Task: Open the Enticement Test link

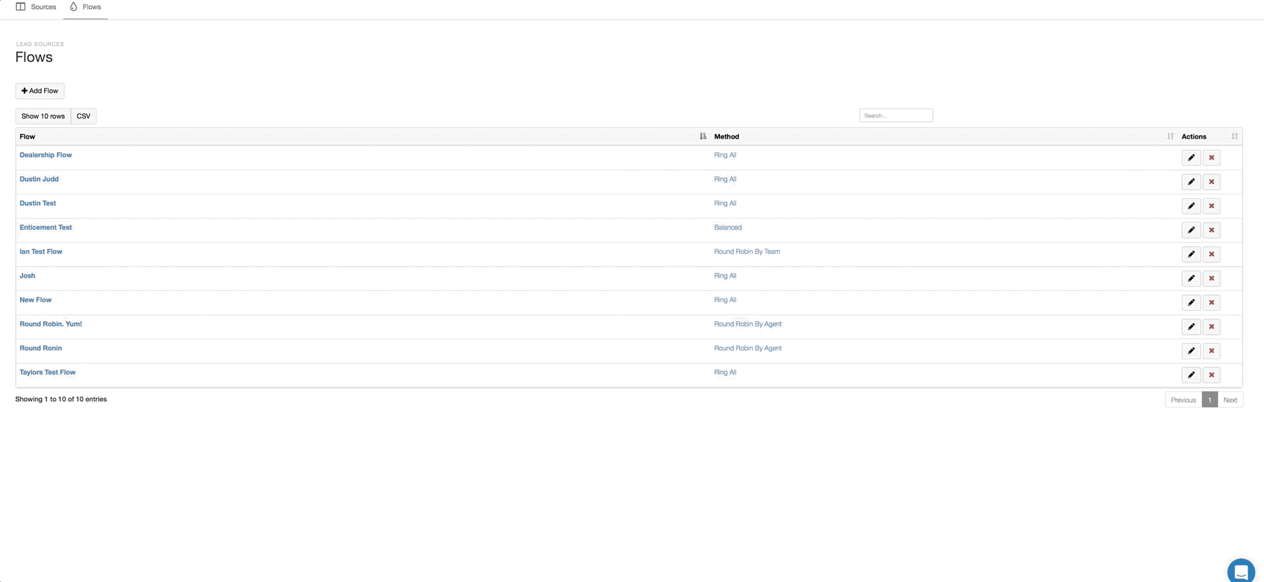Action: click(45, 227)
